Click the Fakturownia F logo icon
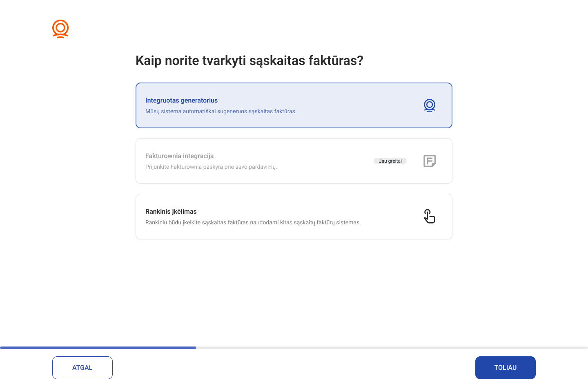Image resolution: width=588 pixels, height=389 pixels. click(x=429, y=161)
